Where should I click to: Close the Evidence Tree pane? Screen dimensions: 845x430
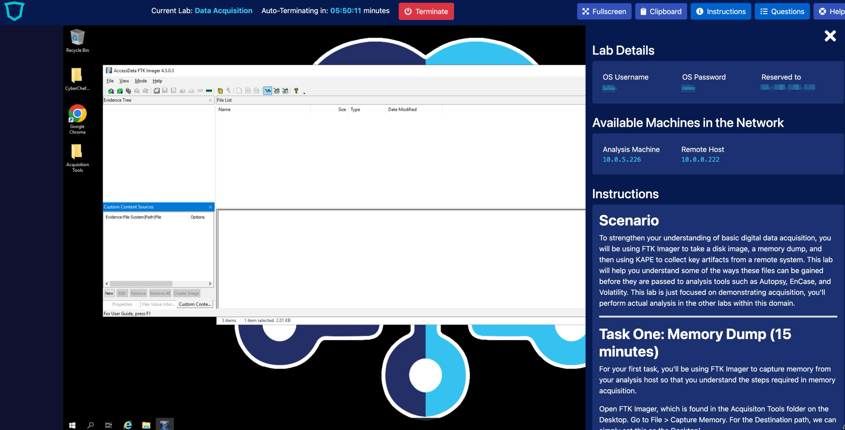[210, 100]
